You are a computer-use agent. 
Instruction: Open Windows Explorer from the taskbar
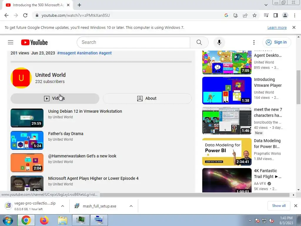pos(63,220)
